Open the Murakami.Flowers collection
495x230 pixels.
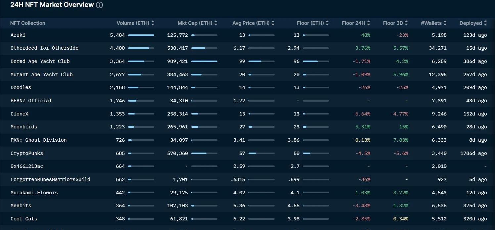pyautogui.click(x=34, y=193)
